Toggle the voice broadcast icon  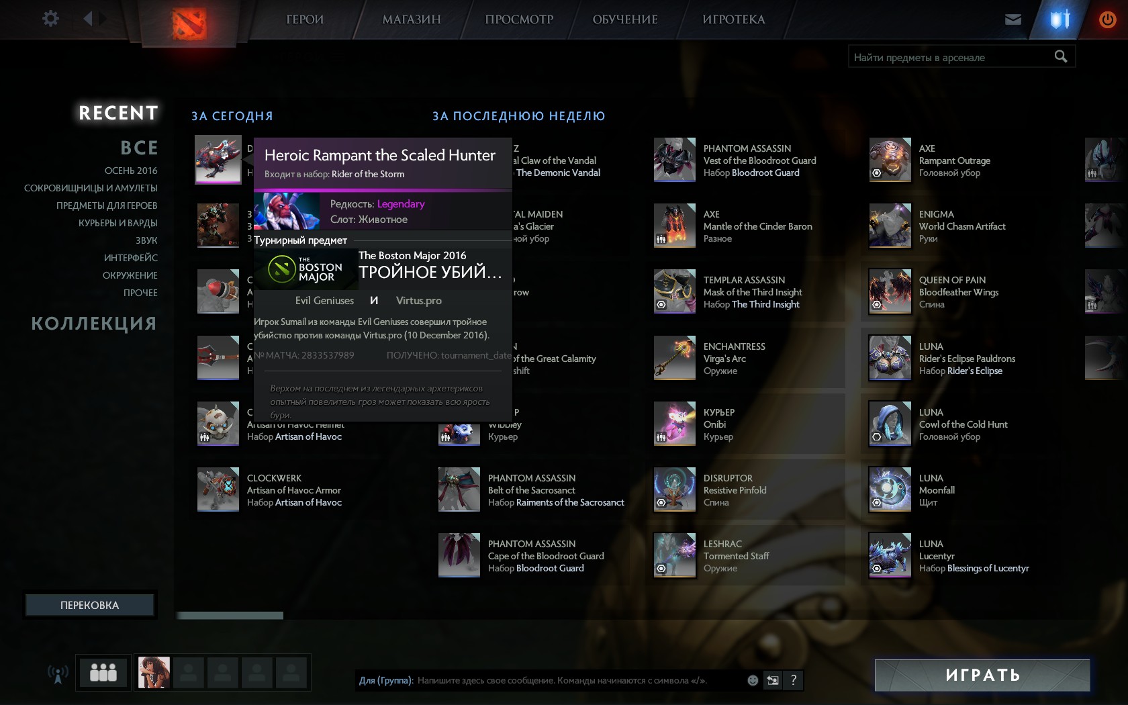pyautogui.click(x=58, y=673)
